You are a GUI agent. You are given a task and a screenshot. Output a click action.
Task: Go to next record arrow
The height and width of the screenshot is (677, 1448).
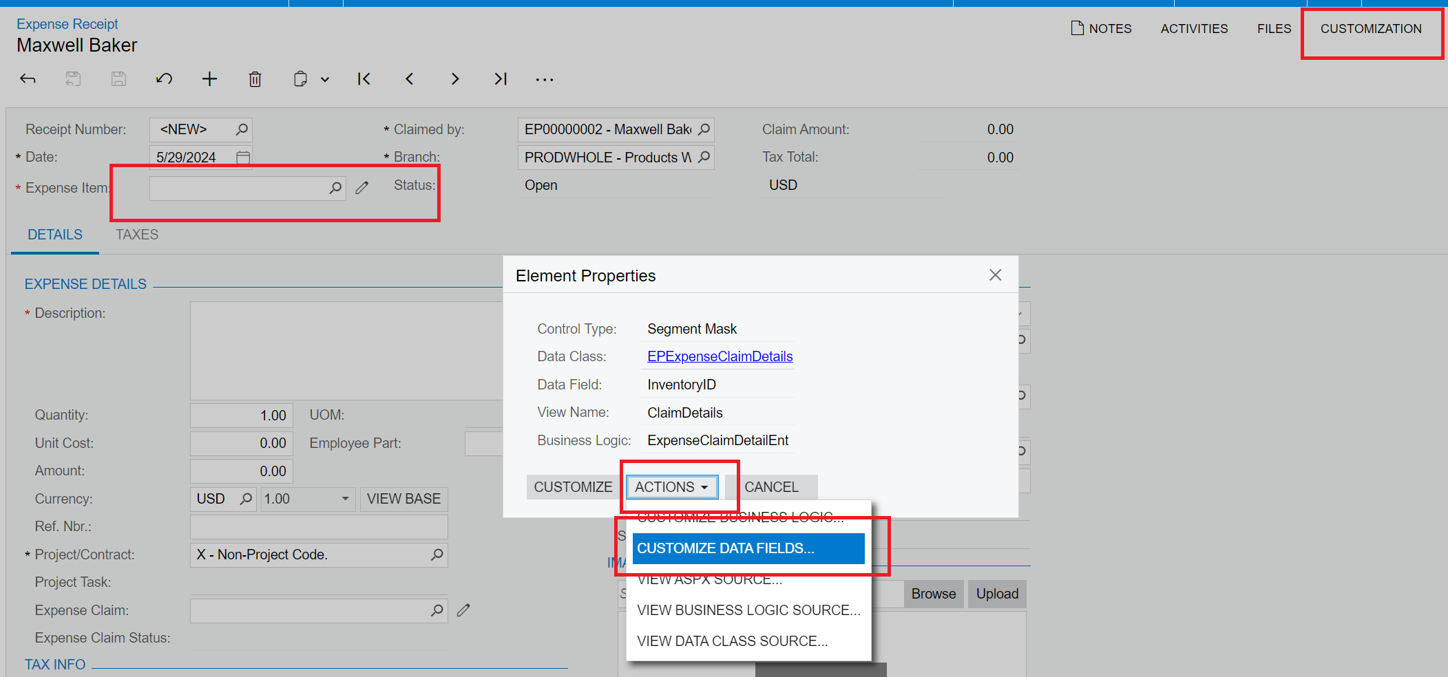(x=454, y=79)
